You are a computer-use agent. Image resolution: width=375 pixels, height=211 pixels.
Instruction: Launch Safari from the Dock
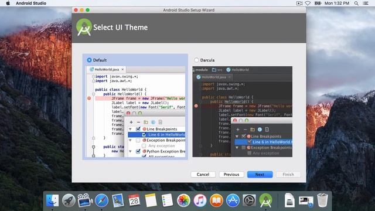coord(101,200)
